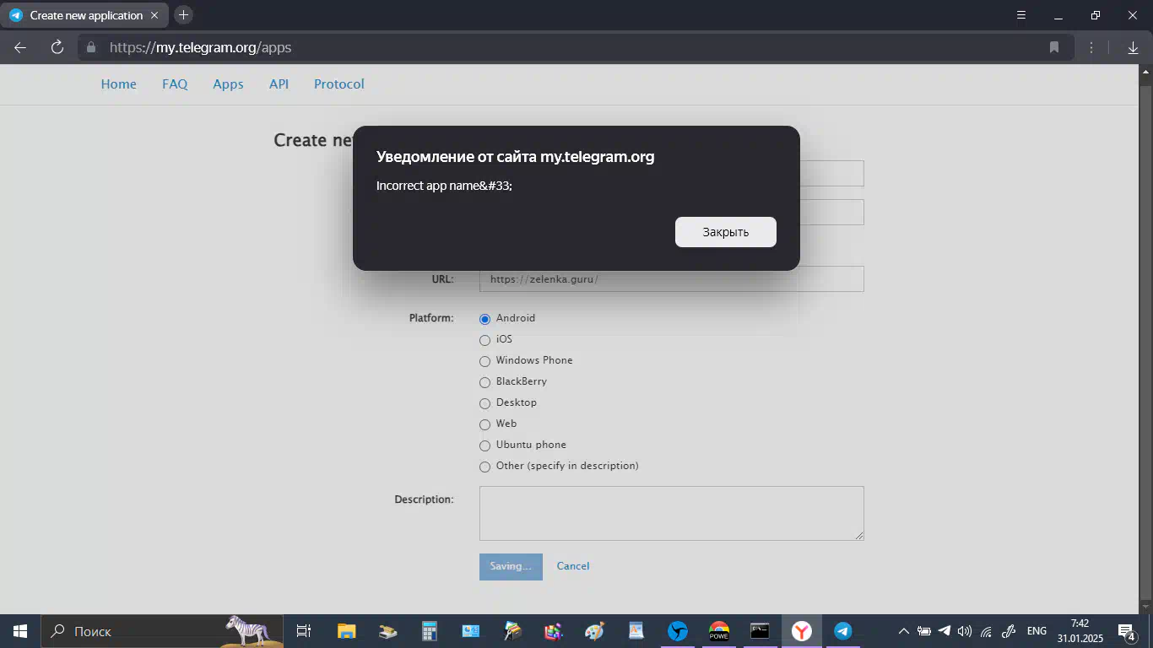Open the downloads arrow icon

(x=1133, y=47)
